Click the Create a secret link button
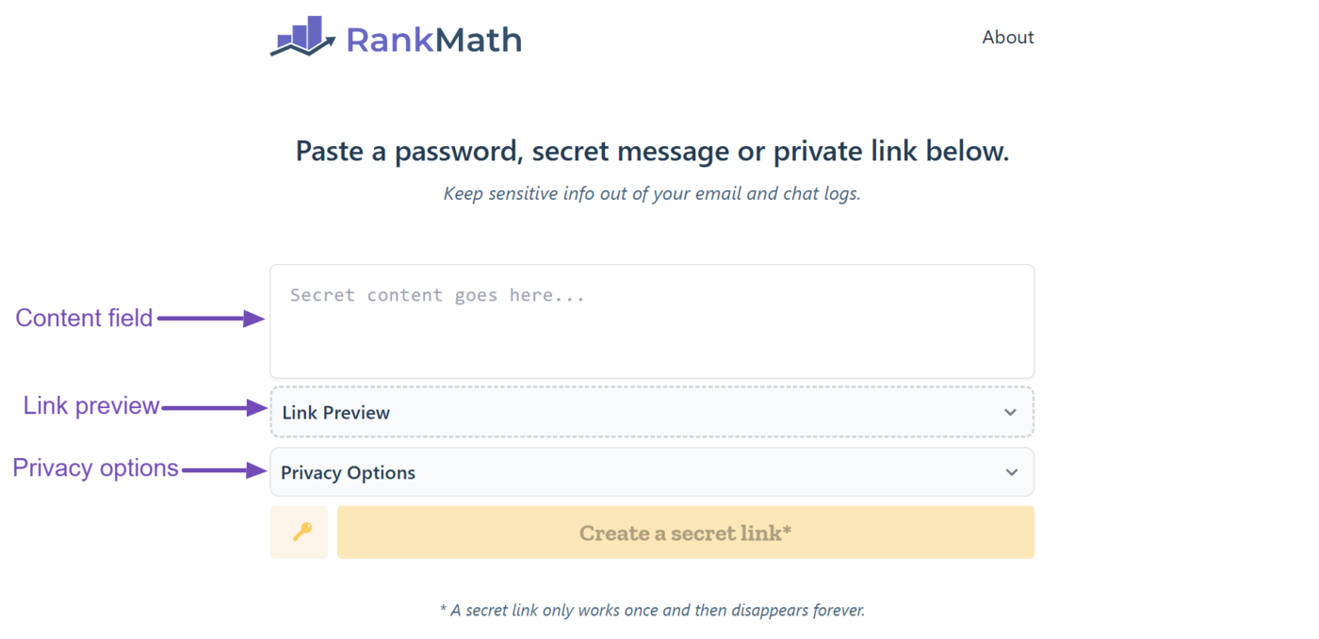 (685, 532)
